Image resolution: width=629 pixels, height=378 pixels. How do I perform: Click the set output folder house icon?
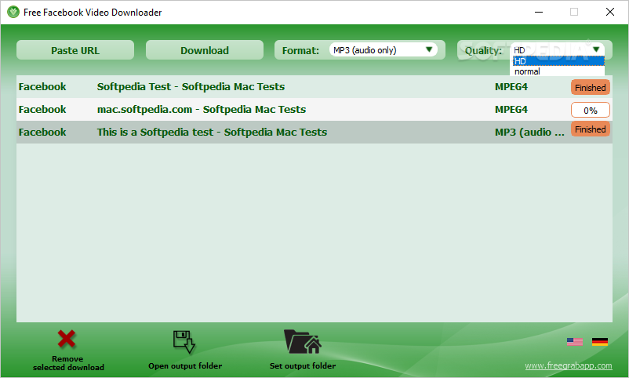[303, 341]
